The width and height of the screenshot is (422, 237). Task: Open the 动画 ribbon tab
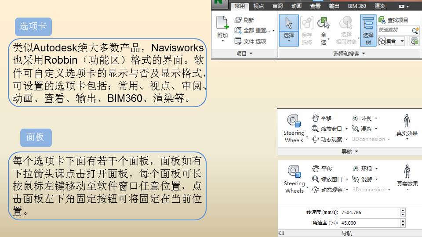(x=296, y=6)
